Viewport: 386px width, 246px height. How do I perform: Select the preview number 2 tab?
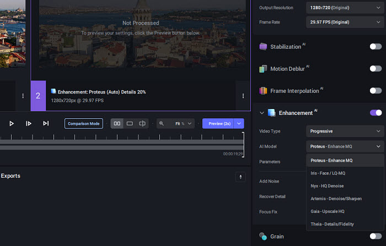[x=38, y=96]
